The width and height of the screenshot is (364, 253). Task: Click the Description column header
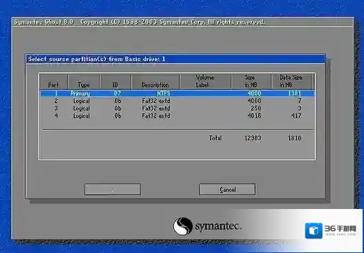155,81
